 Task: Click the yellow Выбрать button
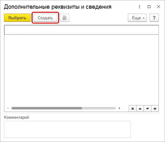[17, 18]
